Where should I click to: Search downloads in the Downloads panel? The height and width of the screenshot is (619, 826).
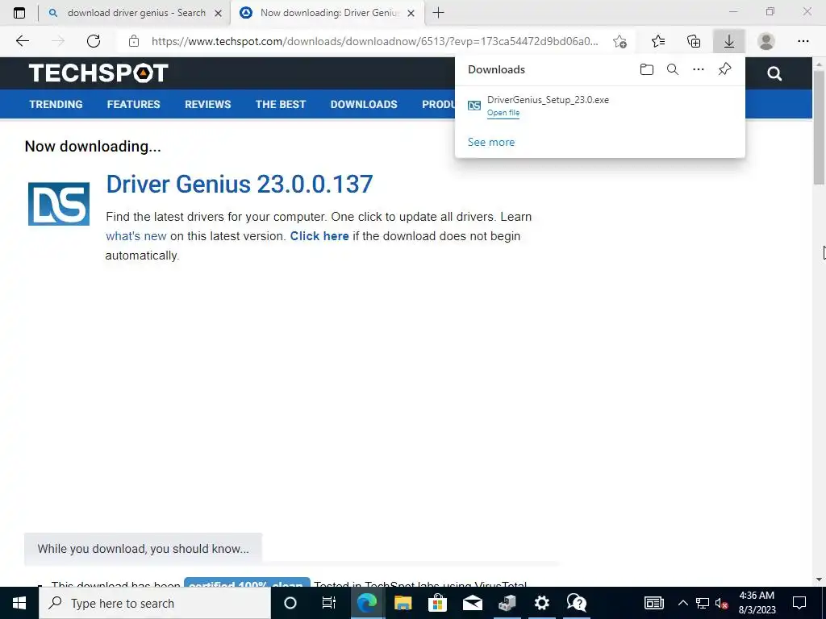coord(673,69)
